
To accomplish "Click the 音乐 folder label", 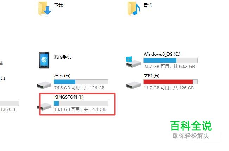I will 148,5.
